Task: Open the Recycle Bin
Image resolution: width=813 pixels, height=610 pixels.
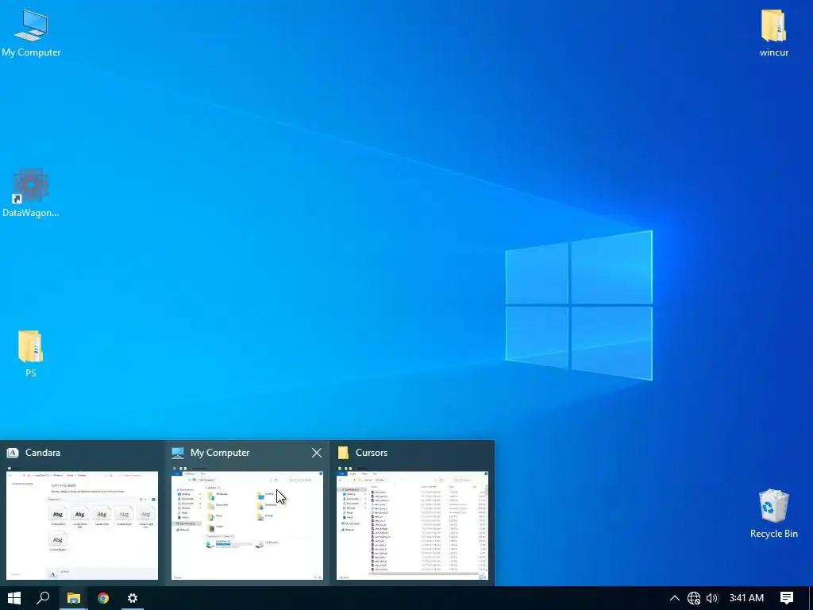Action: pos(773,514)
